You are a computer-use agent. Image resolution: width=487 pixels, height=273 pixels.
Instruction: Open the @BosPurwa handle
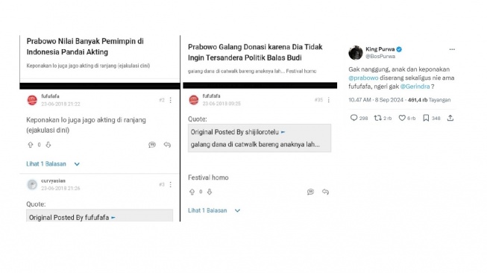(380, 57)
